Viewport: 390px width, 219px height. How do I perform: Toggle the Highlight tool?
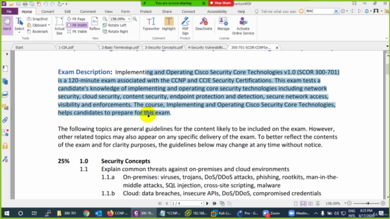(x=169, y=24)
